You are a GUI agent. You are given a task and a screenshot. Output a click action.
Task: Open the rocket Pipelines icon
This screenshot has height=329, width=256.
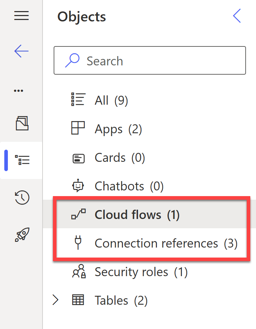point(22,235)
